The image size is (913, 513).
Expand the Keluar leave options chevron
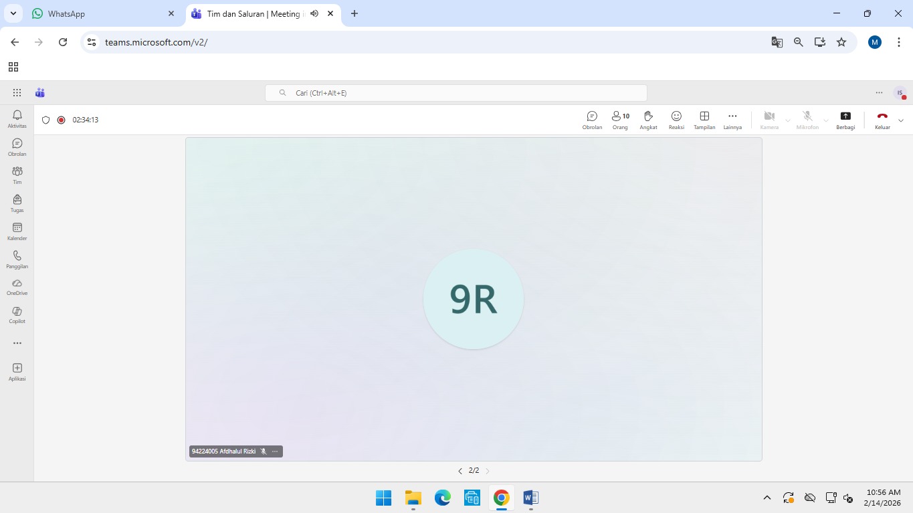tap(901, 120)
